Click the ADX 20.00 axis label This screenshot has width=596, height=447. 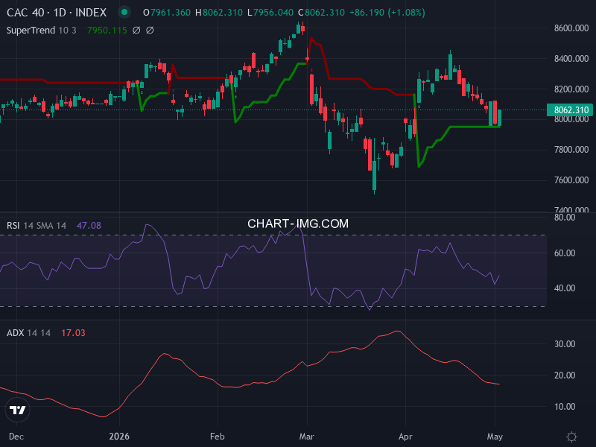click(x=565, y=375)
